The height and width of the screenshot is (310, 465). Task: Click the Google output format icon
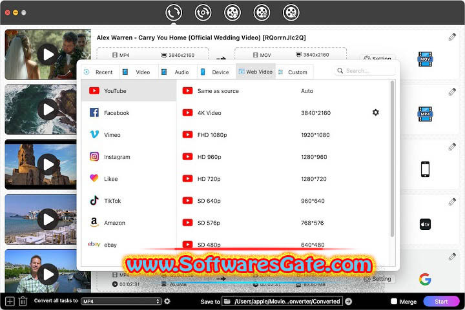coord(425,279)
